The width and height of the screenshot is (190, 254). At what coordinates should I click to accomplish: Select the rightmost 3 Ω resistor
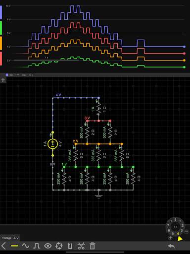(122, 155)
